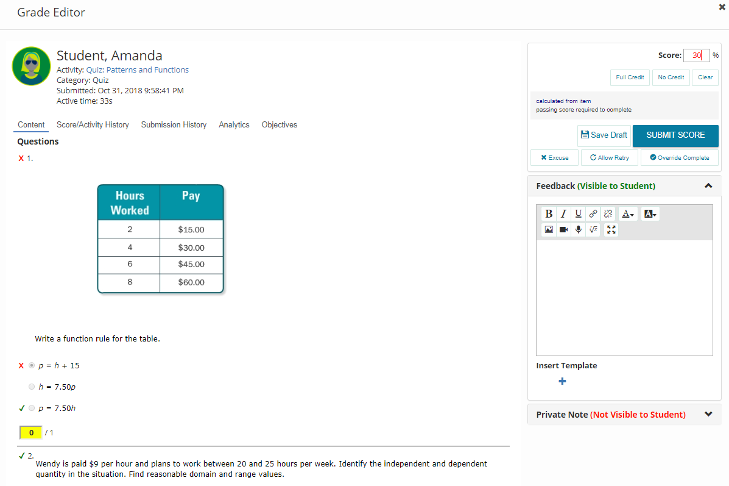Apply bold formatting in the feedback editor
Screen dimensions: 729x486
tap(548, 213)
